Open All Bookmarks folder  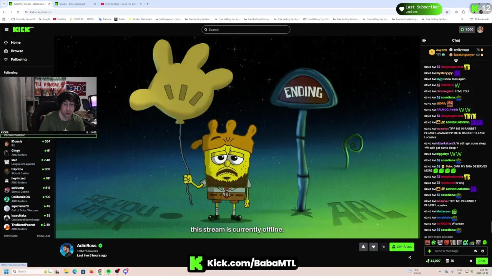(480, 19)
